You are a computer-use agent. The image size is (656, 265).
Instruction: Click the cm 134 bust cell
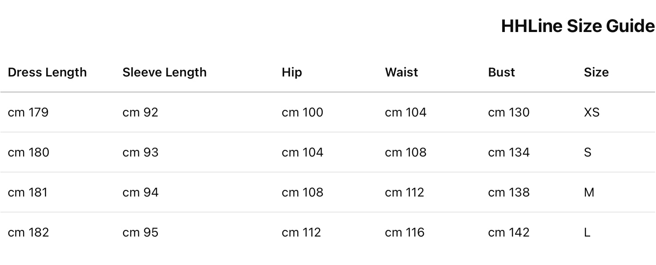click(x=509, y=153)
